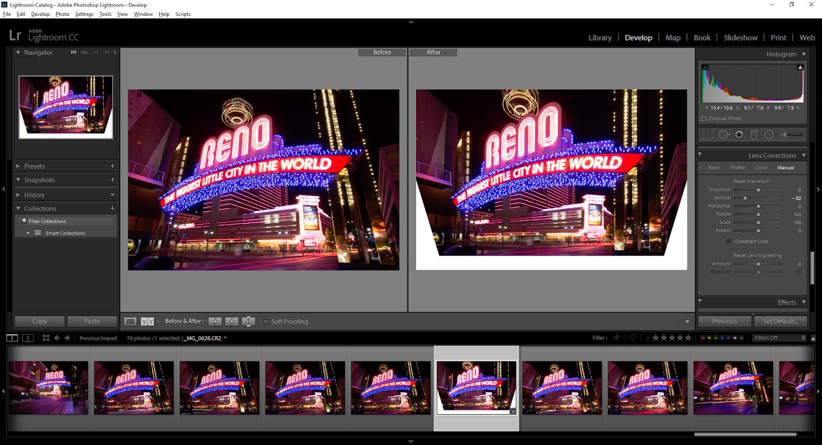Collapse the Histogram panel
The height and width of the screenshot is (445, 822).
tap(804, 54)
